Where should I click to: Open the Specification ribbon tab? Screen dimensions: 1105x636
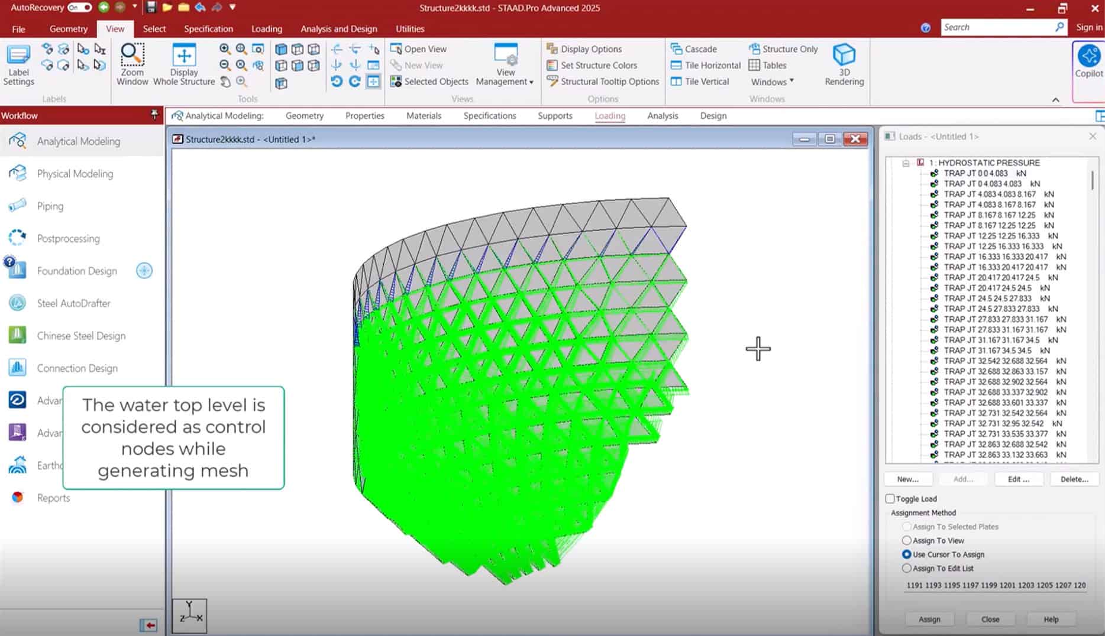(x=208, y=28)
